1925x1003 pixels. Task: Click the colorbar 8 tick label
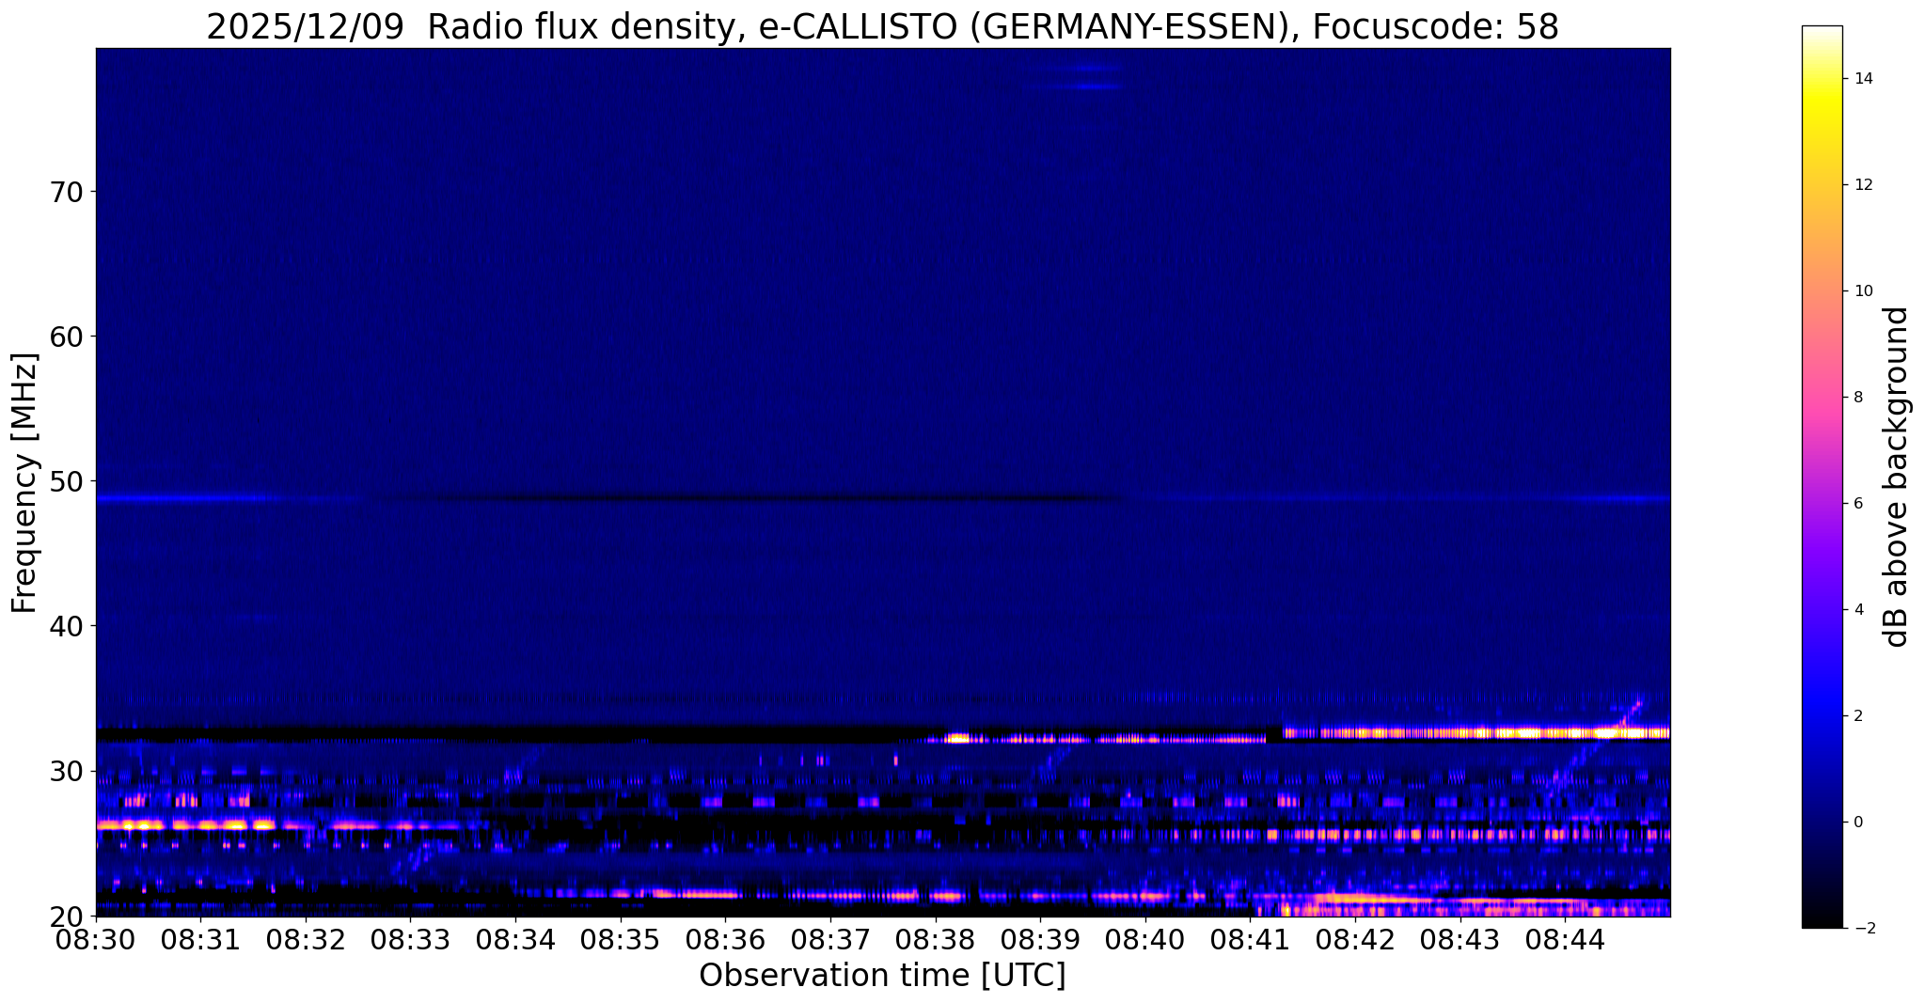(1858, 398)
